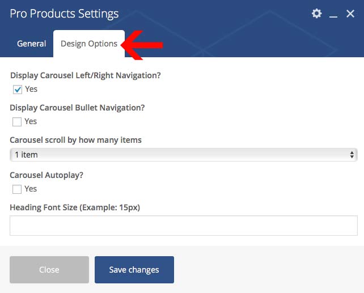Click the Pro Products Settings title
This screenshot has height=293, width=364.
[65, 14]
